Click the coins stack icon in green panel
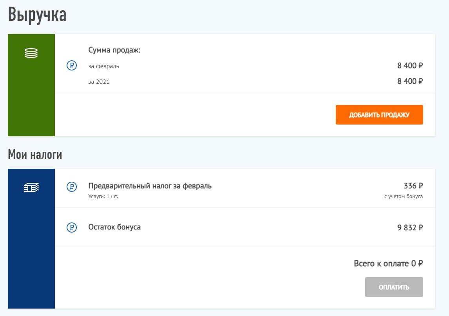This screenshot has height=316, width=449. [x=31, y=53]
